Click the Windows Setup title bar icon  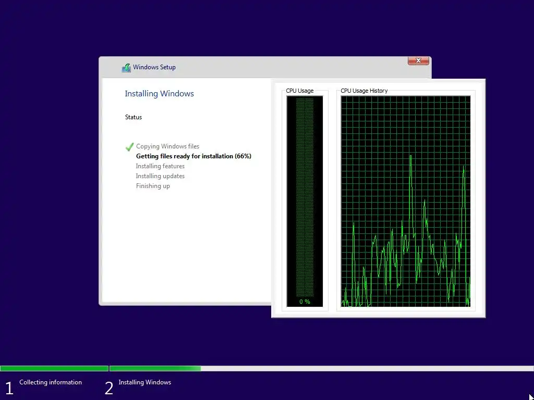126,67
